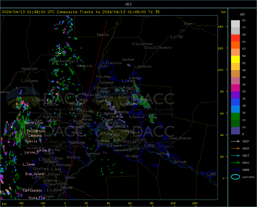Click the L_PAZ map label
The height and width of the screenshot is (207, 257).
tap(212, 174)
